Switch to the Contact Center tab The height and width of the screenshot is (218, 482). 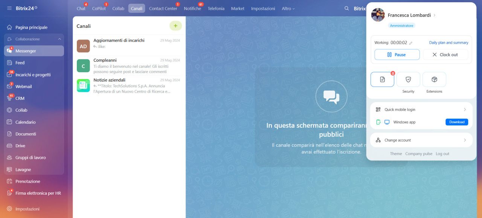163,8
